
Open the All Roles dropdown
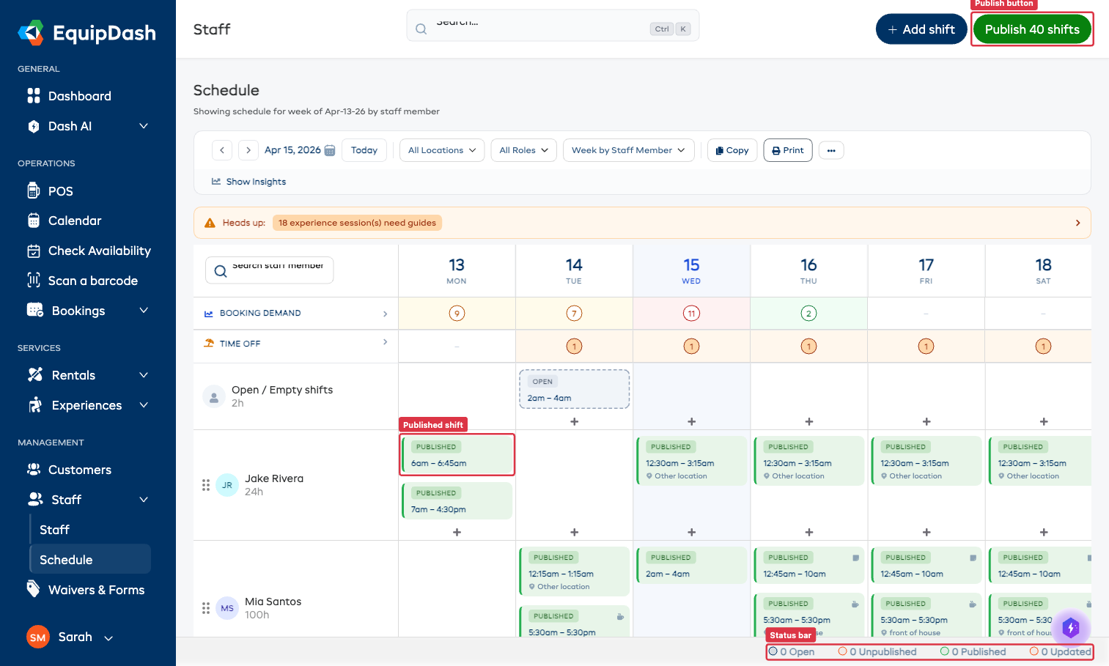coord(524,150)
